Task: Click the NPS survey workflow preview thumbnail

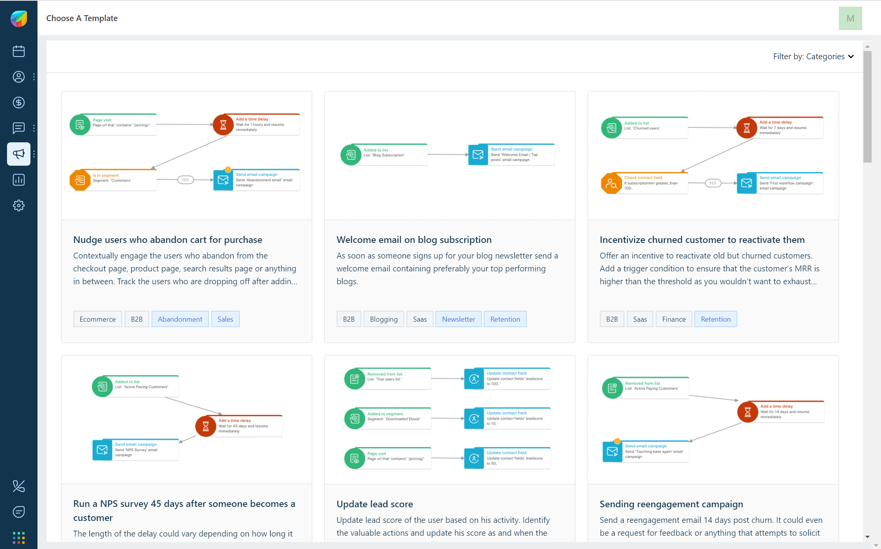Action: point(186,419)
